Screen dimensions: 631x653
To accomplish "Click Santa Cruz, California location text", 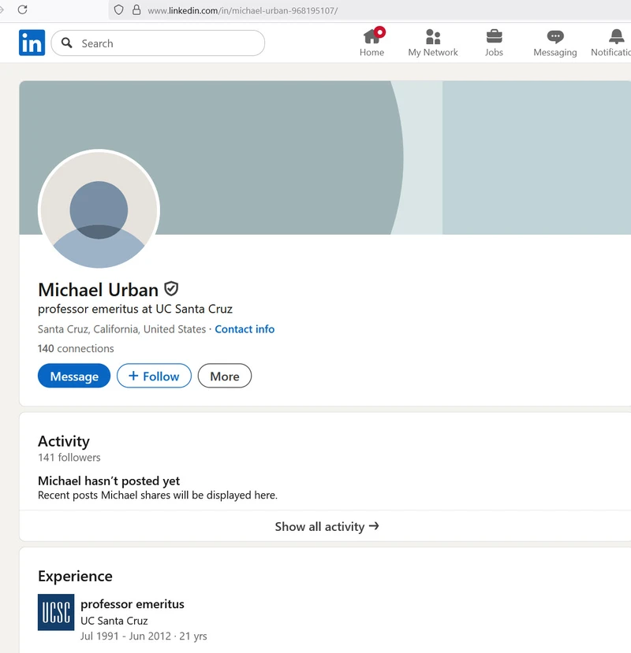I will pos(121,329).
